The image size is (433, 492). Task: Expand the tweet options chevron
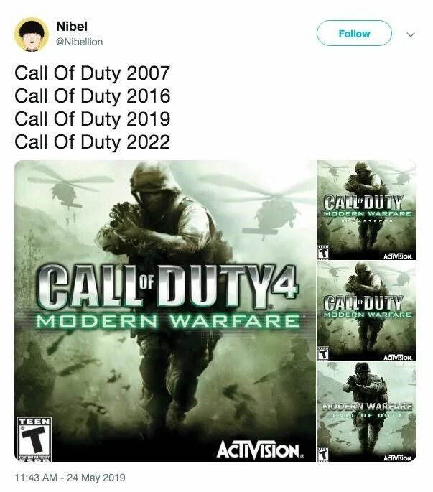coord(411,34)
